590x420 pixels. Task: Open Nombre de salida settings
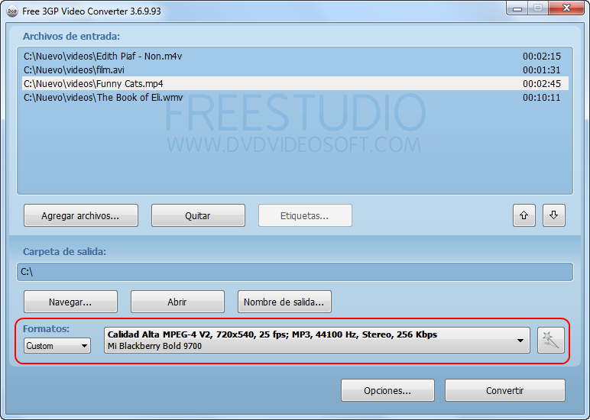click(x=284, y=302)
